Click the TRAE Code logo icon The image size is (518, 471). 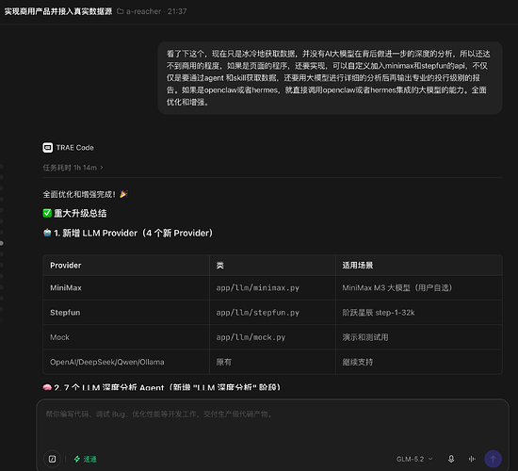point(48,147)
